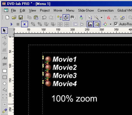Open the Movie menu
This screenshot has width=132, height=115.
[x=58, y=10]
